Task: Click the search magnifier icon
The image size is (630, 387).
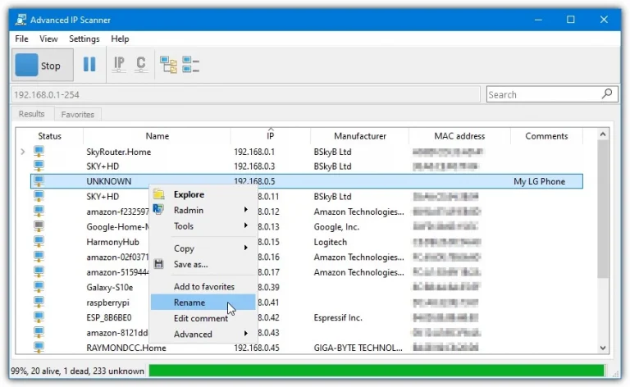Action: coord(608,94)
